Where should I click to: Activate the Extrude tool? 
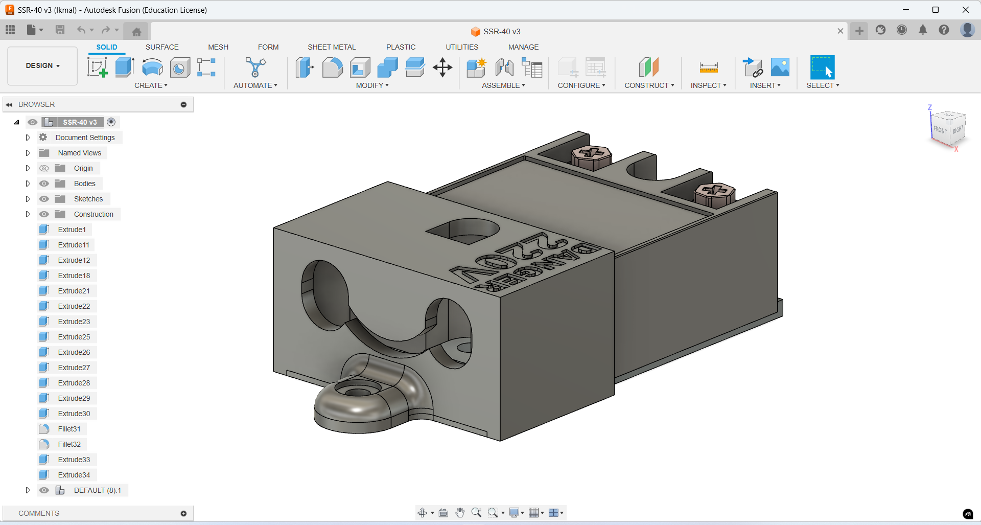tap(125, 67)
